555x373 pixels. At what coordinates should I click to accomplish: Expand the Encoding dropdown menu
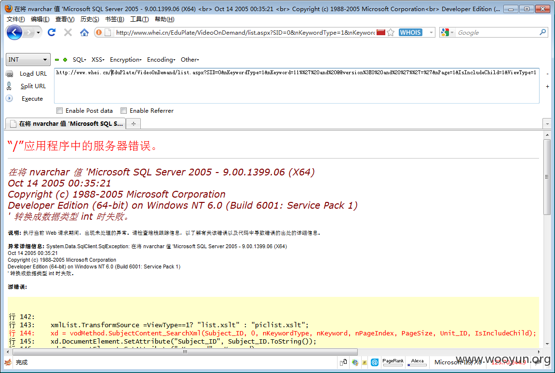tap(161, 59)
